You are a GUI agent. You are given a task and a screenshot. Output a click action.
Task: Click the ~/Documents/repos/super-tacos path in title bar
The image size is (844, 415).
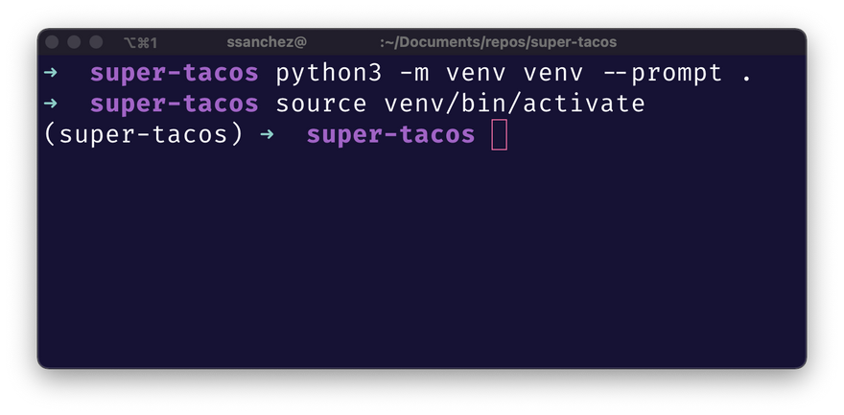tap(499, 42)
